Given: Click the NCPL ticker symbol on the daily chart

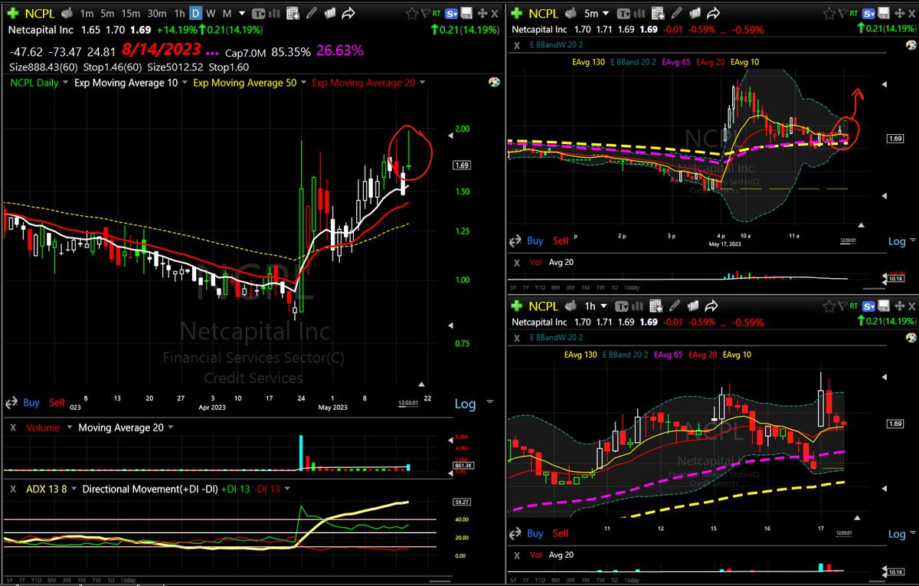Looking at the screenshot, I should click(40, 14).
